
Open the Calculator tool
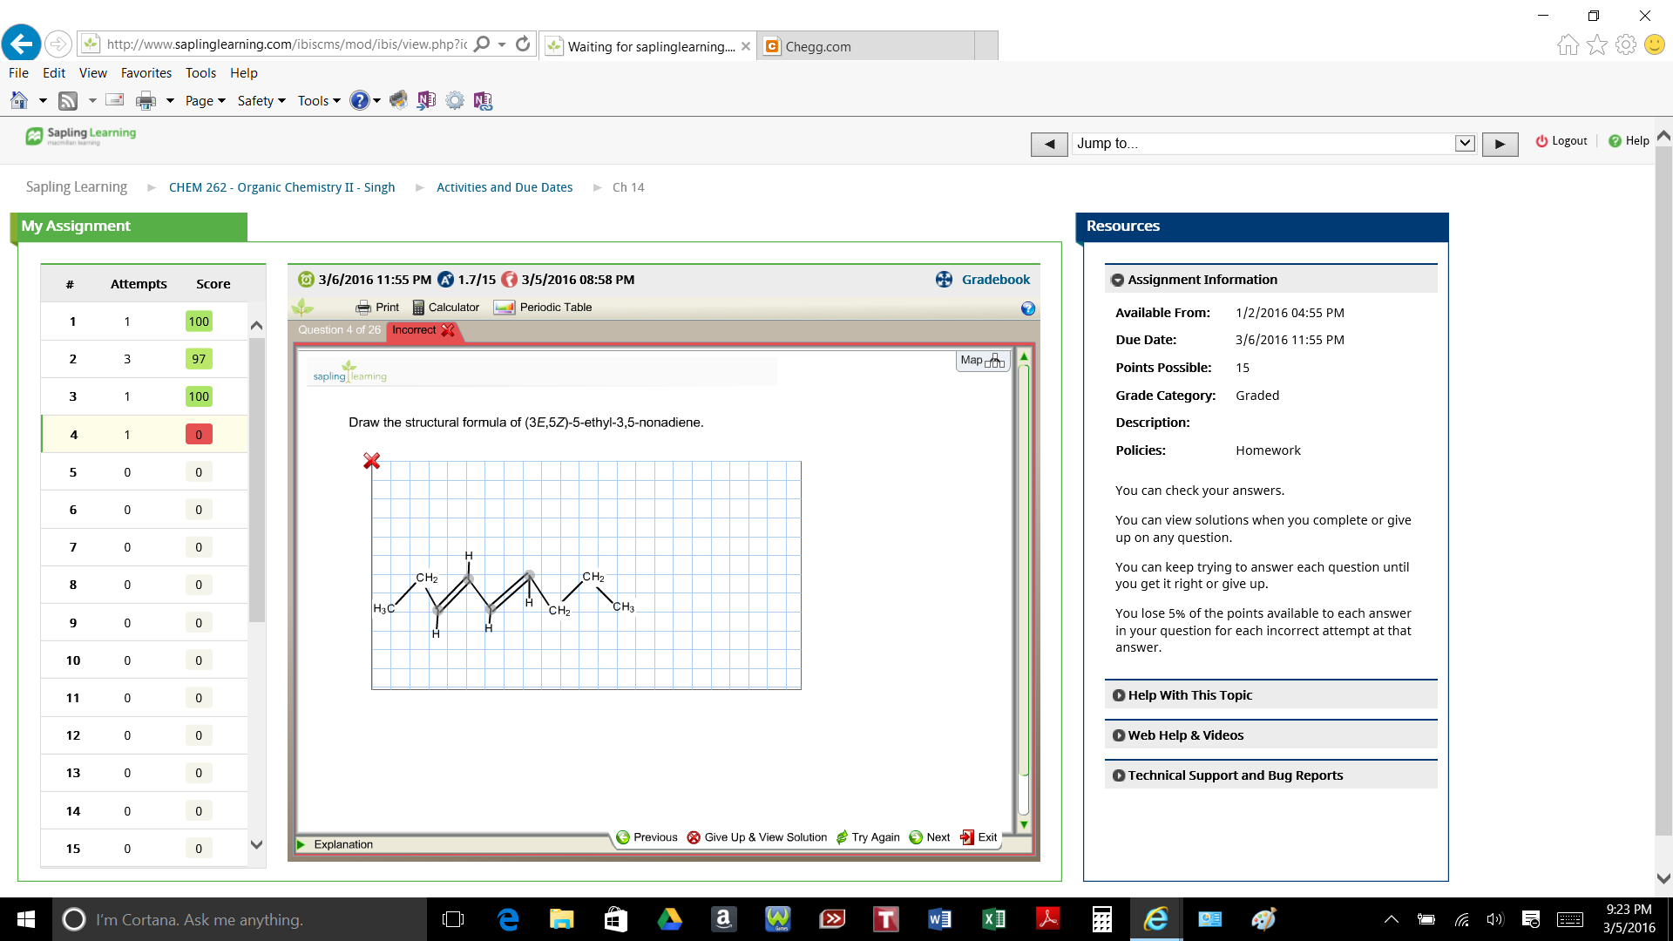pyautogui.click(x=445, y=308)
